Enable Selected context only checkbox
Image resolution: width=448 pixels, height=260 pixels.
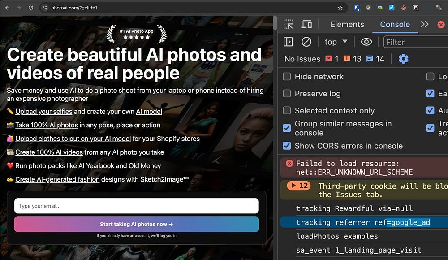[287, 110]
